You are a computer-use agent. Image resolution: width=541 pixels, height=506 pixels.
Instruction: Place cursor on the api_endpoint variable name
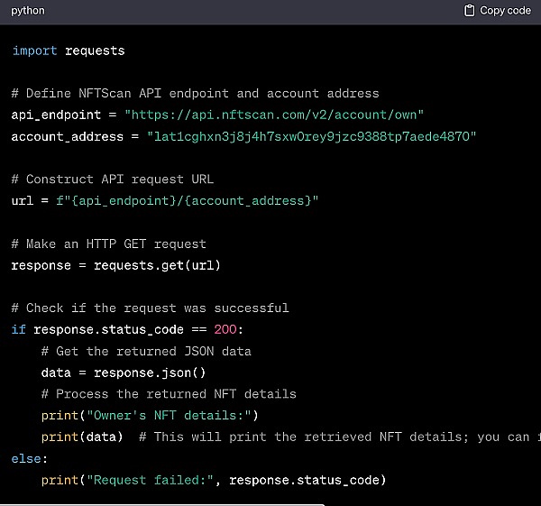(52, 115)
